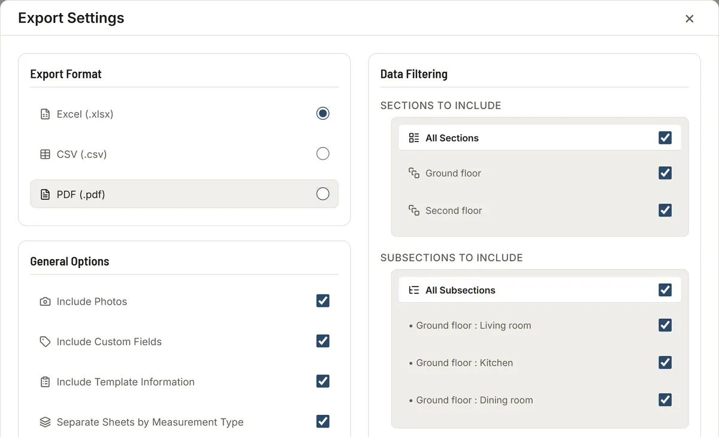Click the Second floor section icon

(414, 210)
